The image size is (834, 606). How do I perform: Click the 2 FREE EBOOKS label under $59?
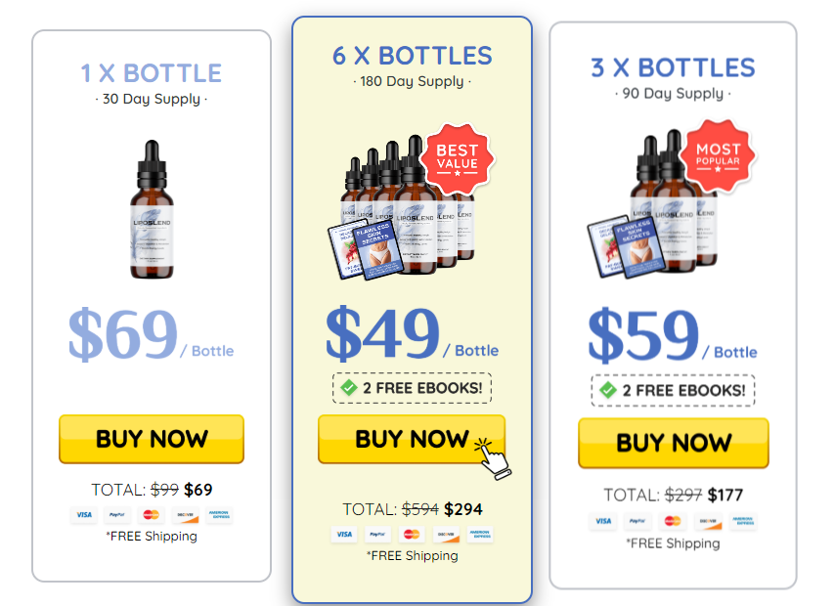(683, 391)
